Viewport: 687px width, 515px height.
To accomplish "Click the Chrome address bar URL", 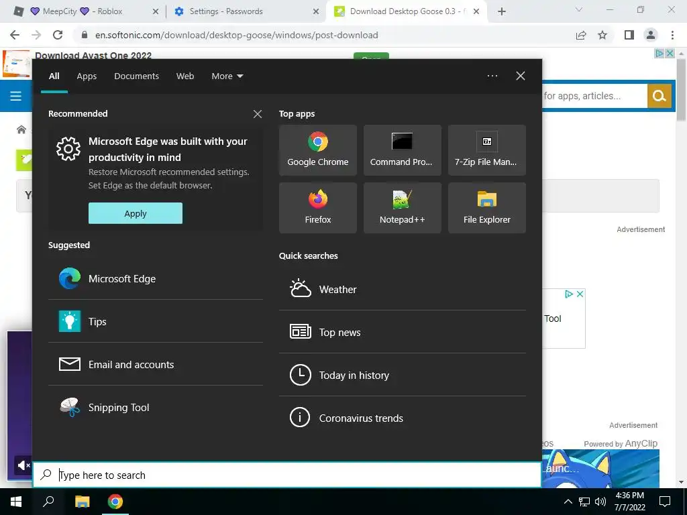I will 237,35.
